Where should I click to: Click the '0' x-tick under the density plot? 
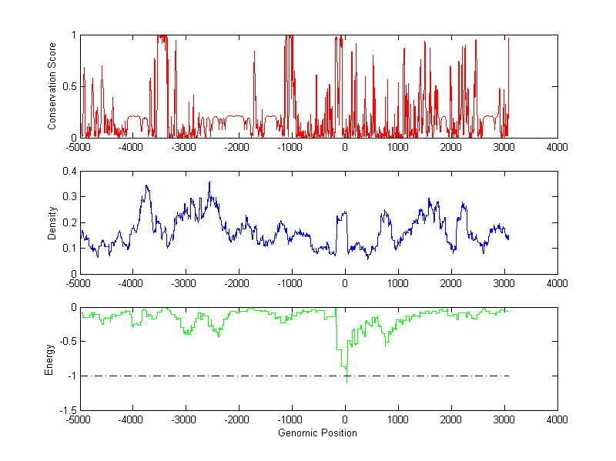tap(345, 282)
